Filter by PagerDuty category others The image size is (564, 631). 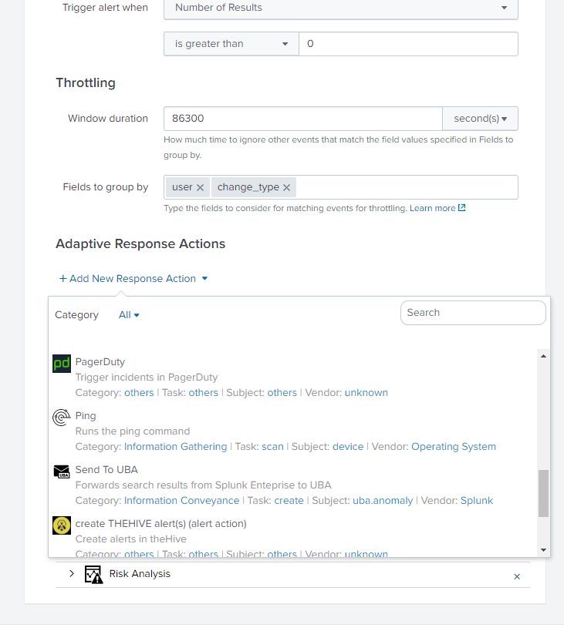click(139, 393)
